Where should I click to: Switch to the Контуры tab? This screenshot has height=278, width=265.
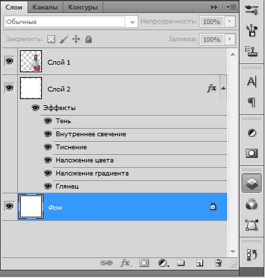(x=83, y=8)
